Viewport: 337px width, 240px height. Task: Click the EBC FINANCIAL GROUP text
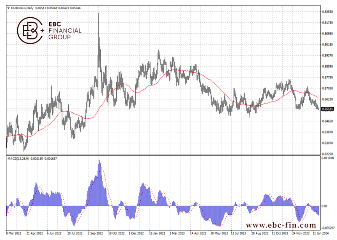point(65,30)
